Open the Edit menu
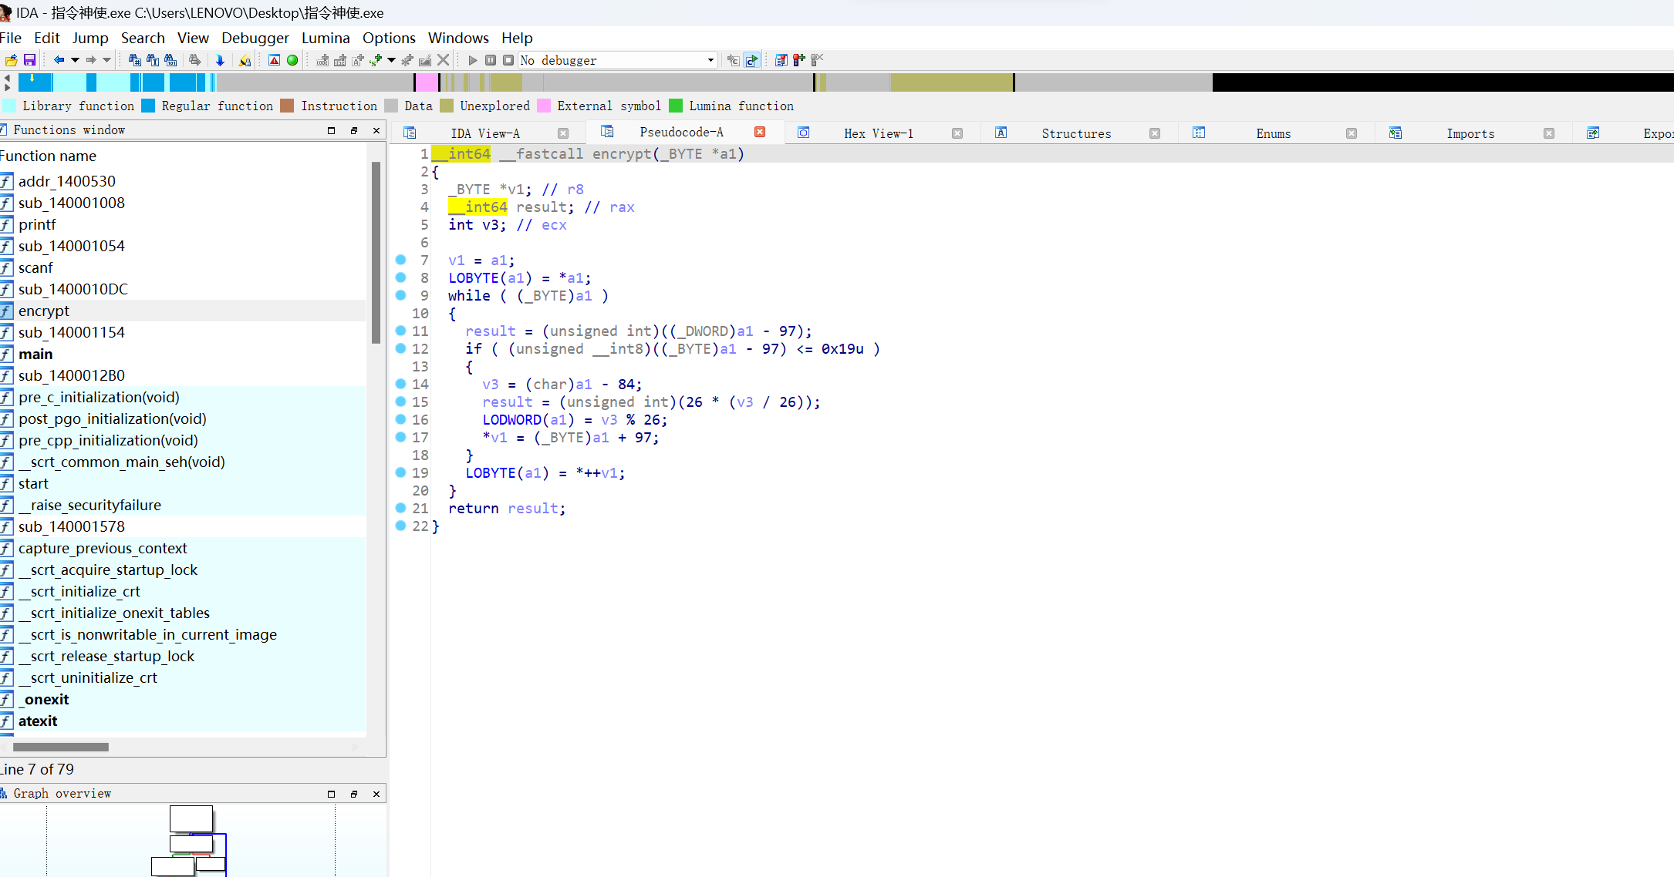 click(x=47, y=38)
